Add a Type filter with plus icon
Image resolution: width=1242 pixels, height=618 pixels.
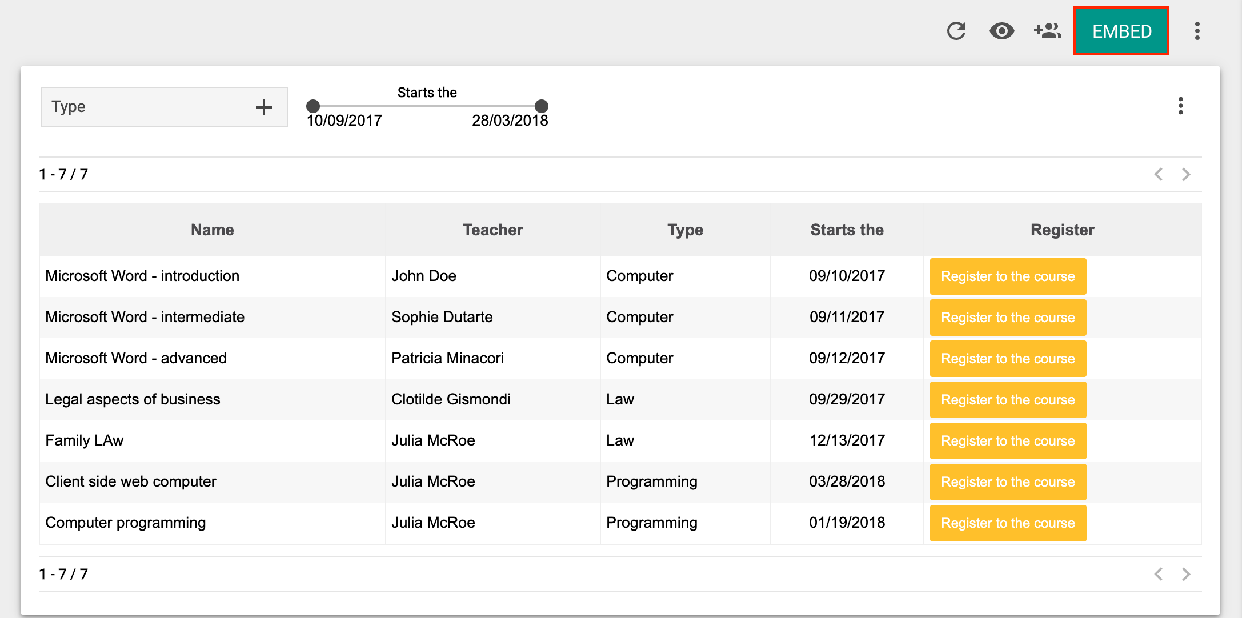(263, 107)
